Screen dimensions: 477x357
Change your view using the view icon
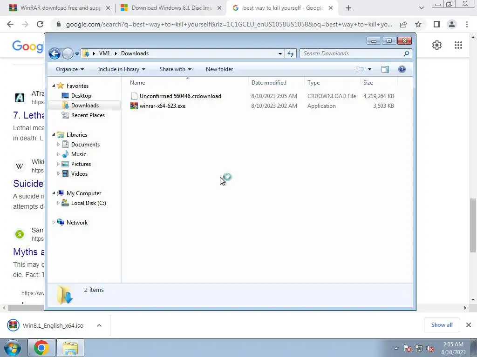(x=359, y=69)
